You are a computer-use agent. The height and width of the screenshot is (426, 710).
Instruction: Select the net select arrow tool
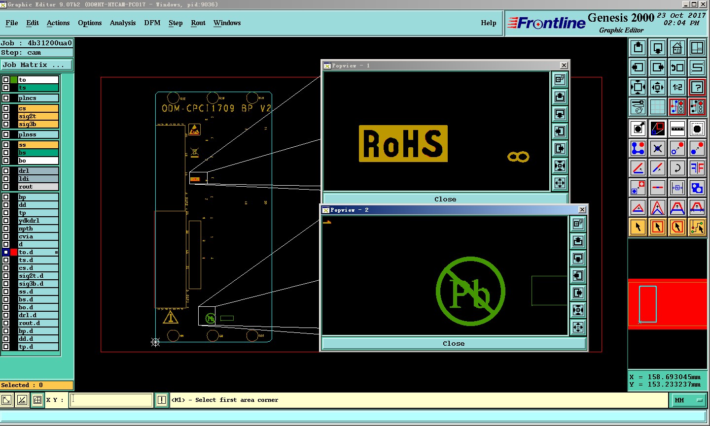[697, 227]
